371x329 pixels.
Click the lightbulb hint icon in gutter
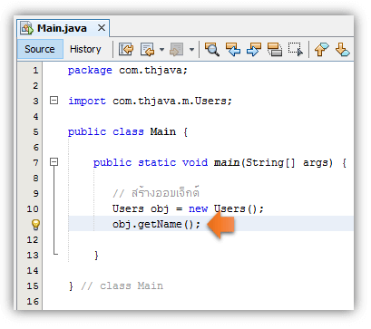coord(35,225)
